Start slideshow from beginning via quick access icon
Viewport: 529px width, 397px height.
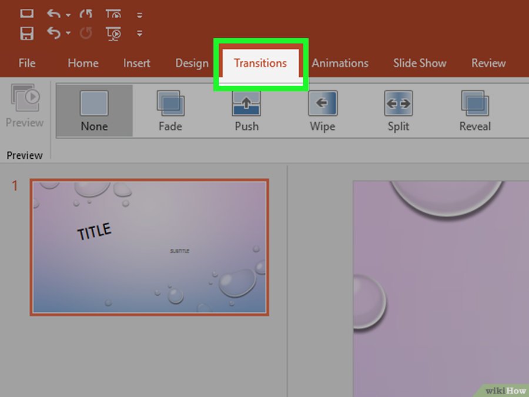114,34
